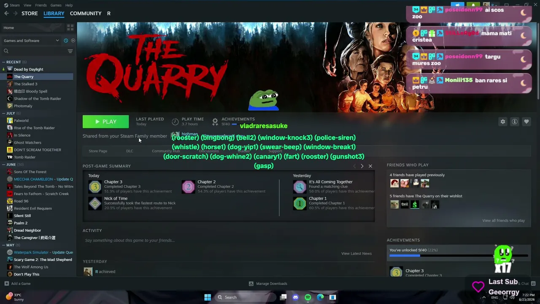Open the Games menu
This screenshot has width=540, height=304.
56,5
